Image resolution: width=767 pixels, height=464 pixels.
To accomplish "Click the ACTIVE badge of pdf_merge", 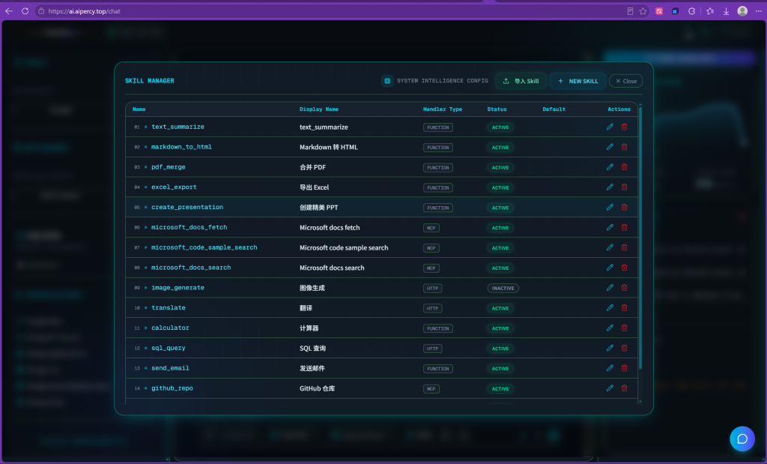I will (500, 167).
